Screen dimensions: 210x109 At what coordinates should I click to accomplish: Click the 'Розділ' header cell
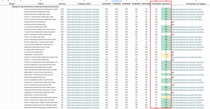[12, 4]
